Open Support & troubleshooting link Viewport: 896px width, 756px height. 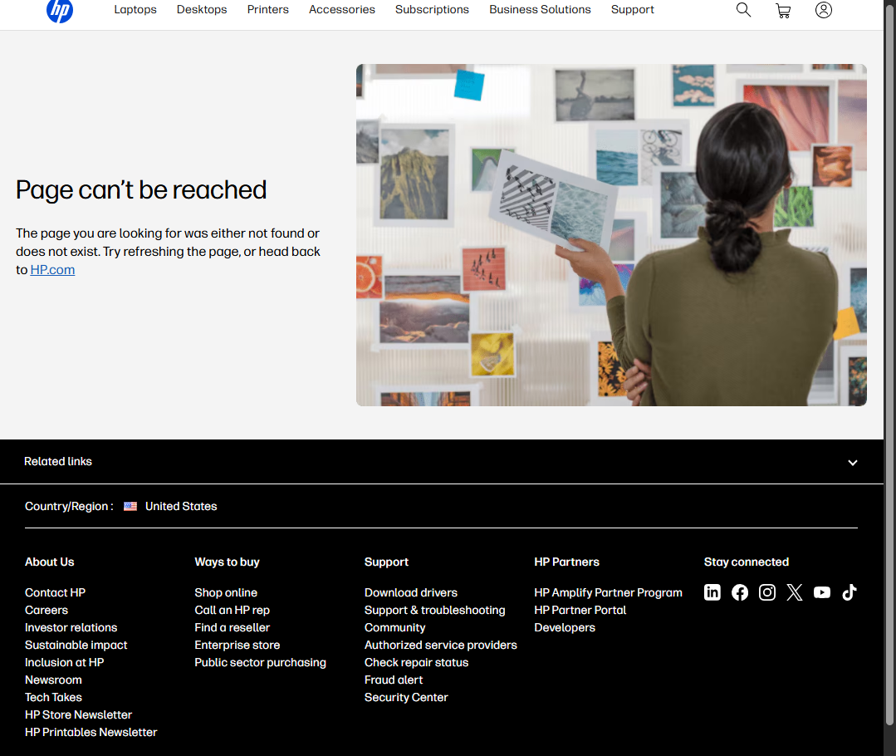[435, 610]
